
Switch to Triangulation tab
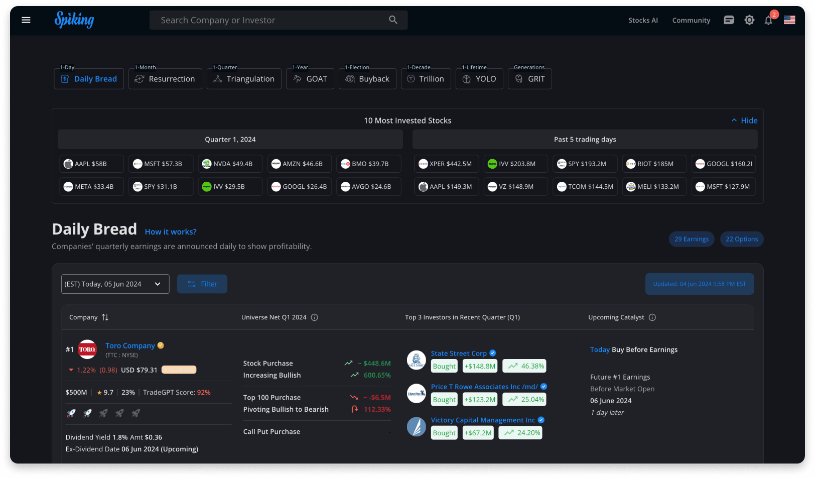click(244, 79)
